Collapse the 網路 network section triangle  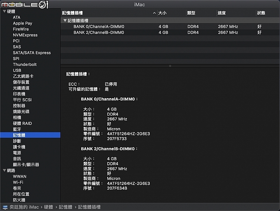(x=4, y=170)
